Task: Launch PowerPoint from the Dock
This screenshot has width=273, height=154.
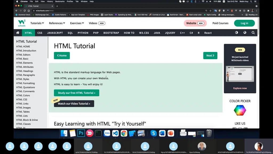Action: tap(171, 133)
